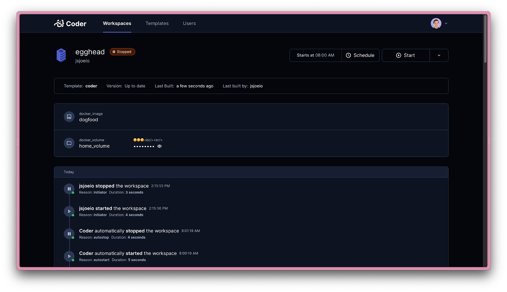Click the play icon for 8:00:19 AM autostart
This screenshot has height=292, width=507.
click(x=69, y=256)
